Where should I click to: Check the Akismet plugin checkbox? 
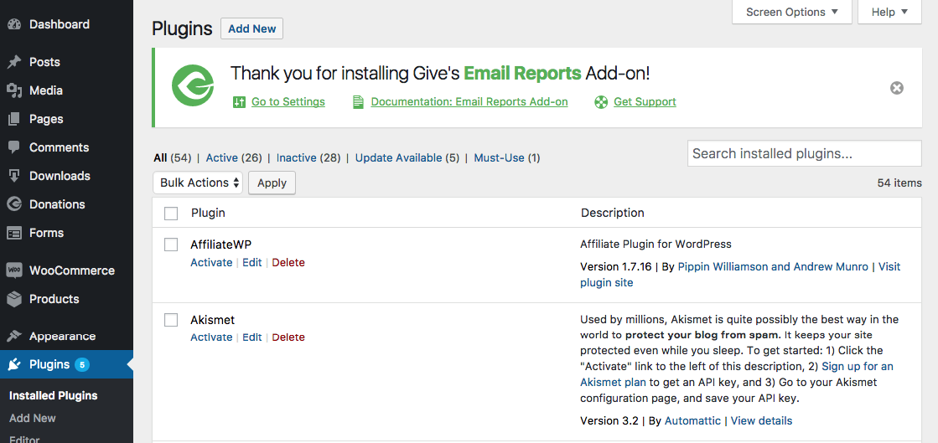click(x=171, y=321)
